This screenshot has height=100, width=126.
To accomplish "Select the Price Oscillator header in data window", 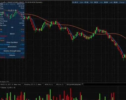I will [12, 42].
